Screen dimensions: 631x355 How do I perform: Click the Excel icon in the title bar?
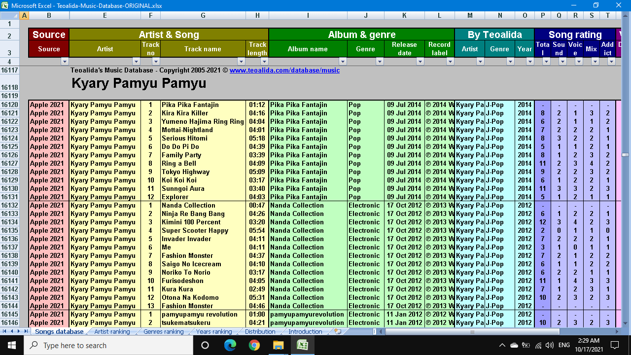tap(5, 5)
